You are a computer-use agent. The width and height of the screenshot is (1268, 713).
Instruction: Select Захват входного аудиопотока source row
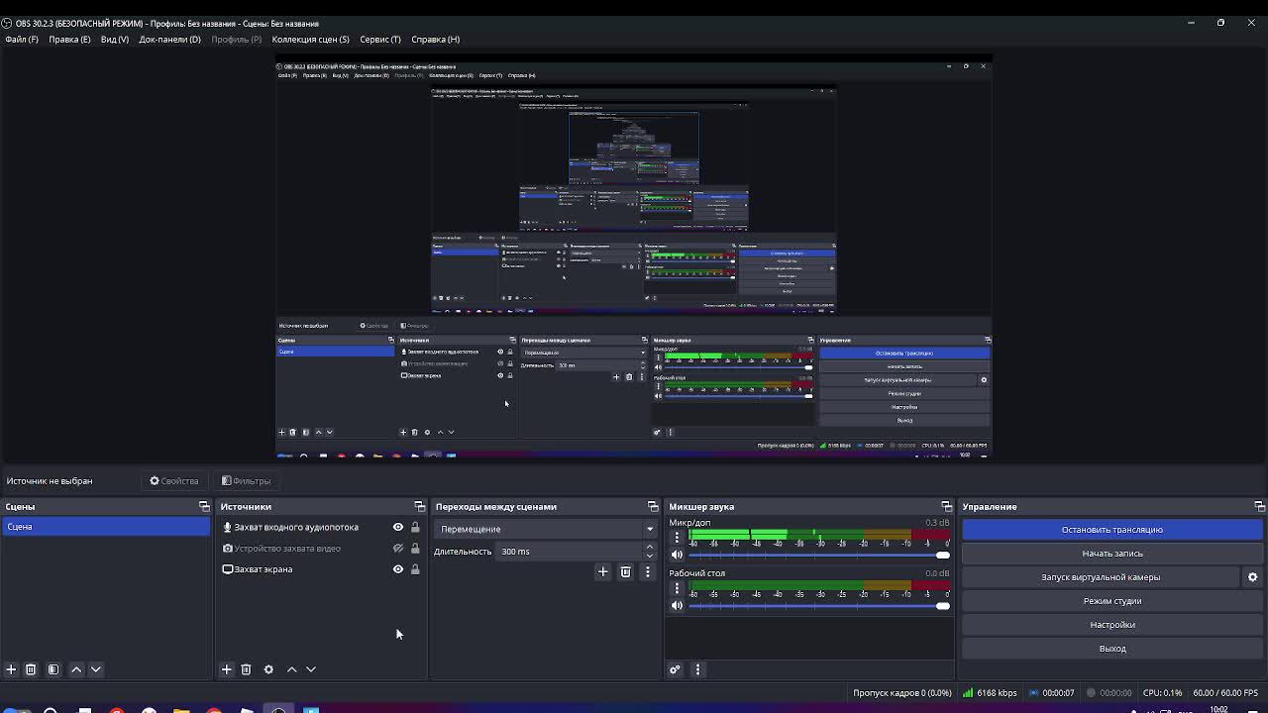[x=321, y=527]
